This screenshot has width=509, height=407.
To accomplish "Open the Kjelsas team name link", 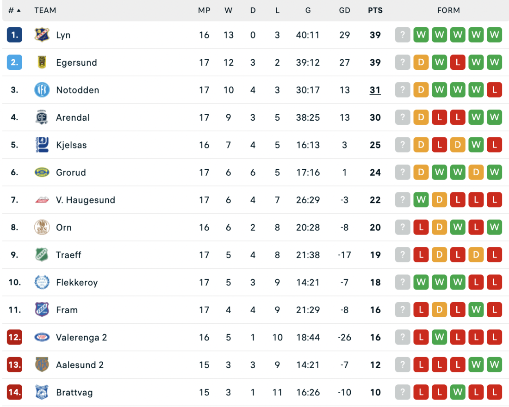I will 71,145.
